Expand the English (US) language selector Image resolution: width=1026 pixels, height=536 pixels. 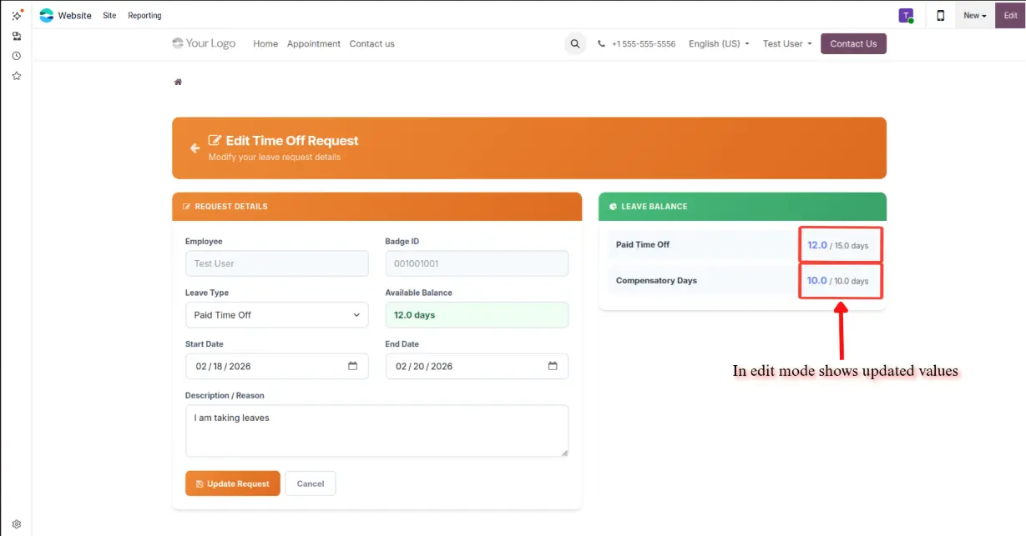(719, 44)
